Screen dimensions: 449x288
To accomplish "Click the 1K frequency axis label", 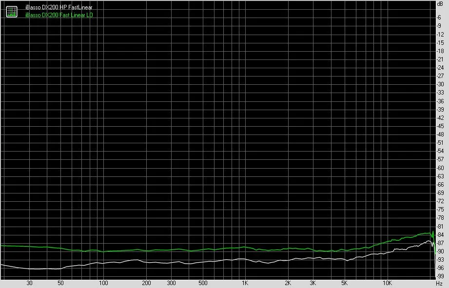I will coord(245,283).
